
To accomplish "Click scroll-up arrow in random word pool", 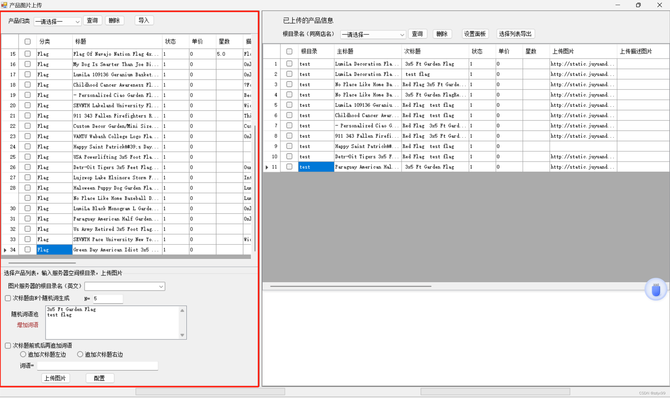I will (x=182, y=311).
